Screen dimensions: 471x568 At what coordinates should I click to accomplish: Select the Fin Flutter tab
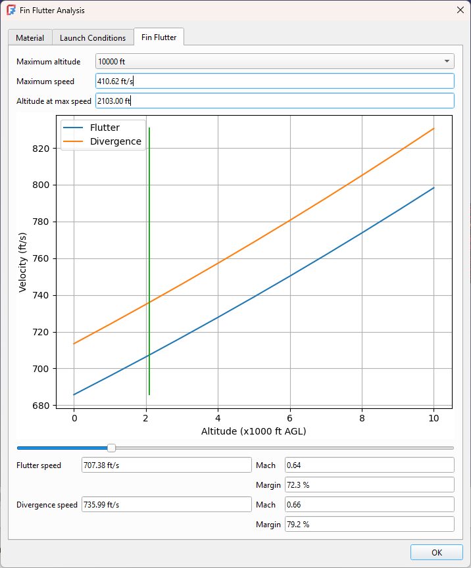(159, 37)
